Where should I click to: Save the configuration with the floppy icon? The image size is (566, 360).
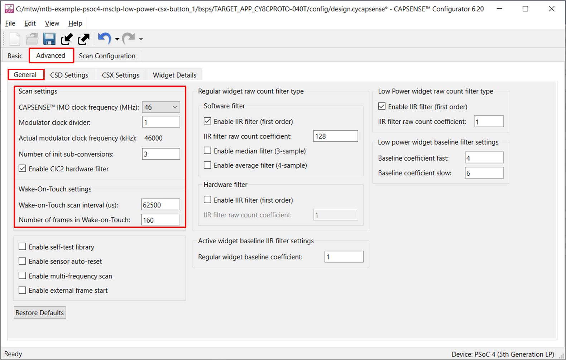(x=49, y=39)
